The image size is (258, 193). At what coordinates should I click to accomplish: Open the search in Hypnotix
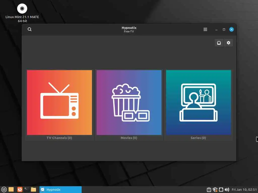tap(30, 29)
